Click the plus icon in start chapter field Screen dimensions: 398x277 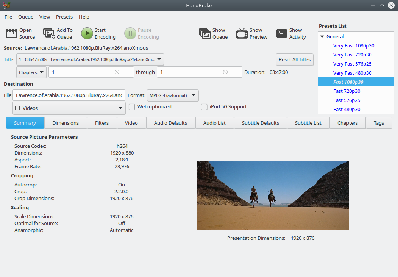coord(128,72)
